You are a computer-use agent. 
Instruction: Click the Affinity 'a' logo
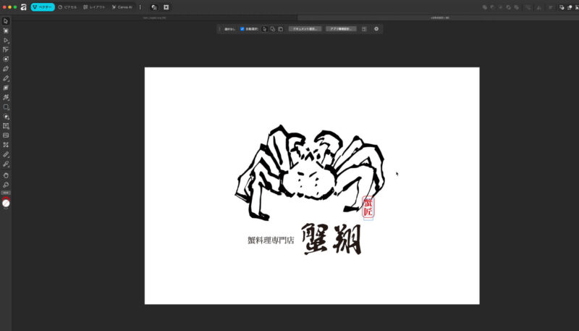(x=24, y=7)
